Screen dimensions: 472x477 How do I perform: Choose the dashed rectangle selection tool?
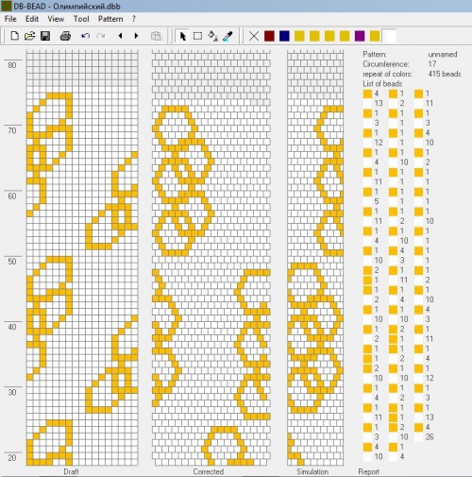[197, 36]
